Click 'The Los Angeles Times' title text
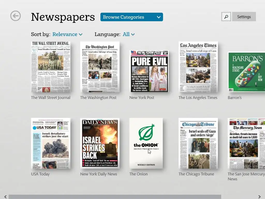 point(198,98)
